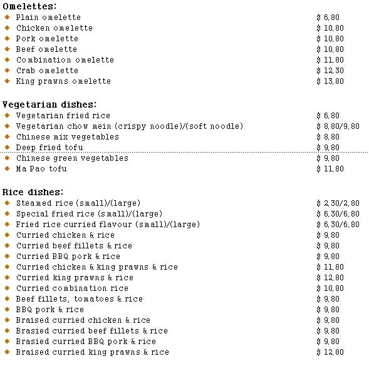Click the Rice dishes section heading
This screenshot has width=369, height=366.
point(33,192)
